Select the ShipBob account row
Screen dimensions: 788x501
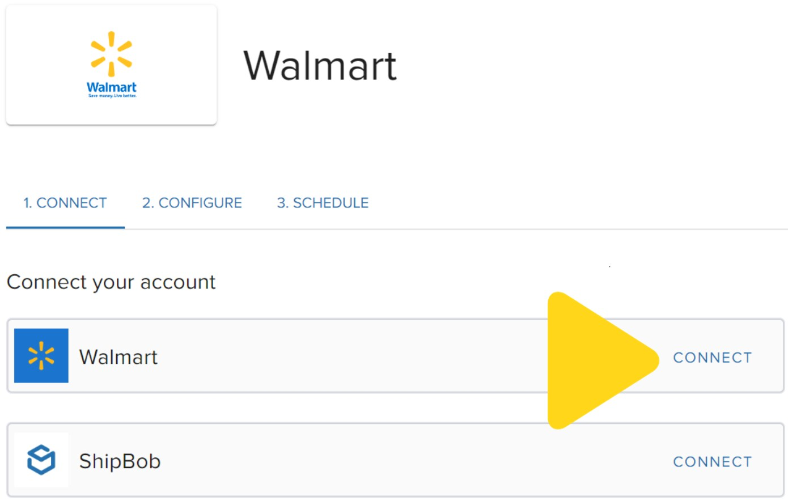(x=340, y=460)
